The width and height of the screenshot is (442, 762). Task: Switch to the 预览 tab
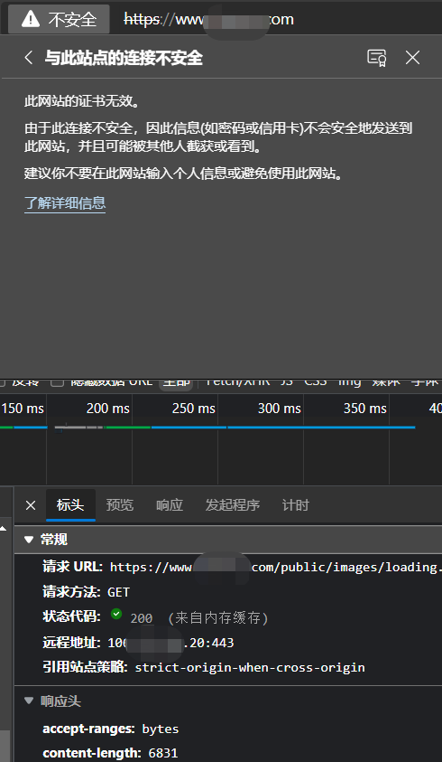[x=120, y=505]
